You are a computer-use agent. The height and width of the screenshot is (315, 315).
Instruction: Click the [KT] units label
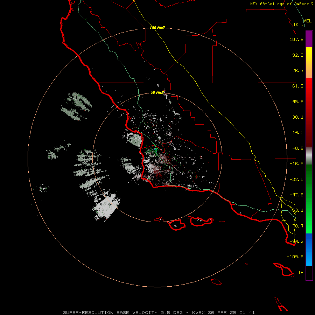tap(299, 24)
